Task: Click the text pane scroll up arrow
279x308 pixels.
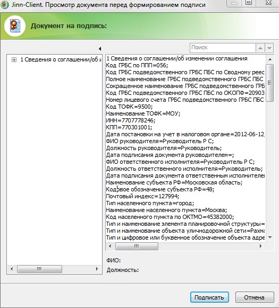Action: pos(270,59)
